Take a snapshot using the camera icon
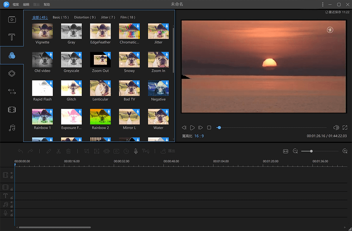This screenshot has height=231, width=352. click(x=116, y=151)
